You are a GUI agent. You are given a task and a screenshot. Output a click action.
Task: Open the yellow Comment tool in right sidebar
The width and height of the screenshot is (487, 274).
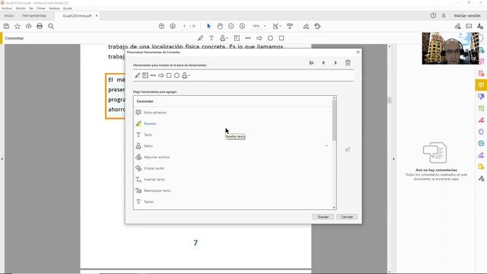[481, 84]
